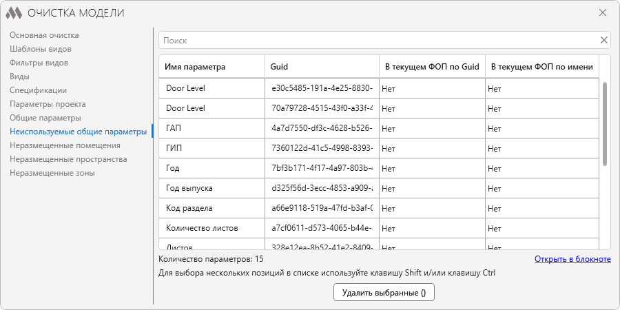Viewport: 620px width, 310px height.
Task: Open the Открыть в блокноте link
Action: pyautogui.click(x=572, y=259)
